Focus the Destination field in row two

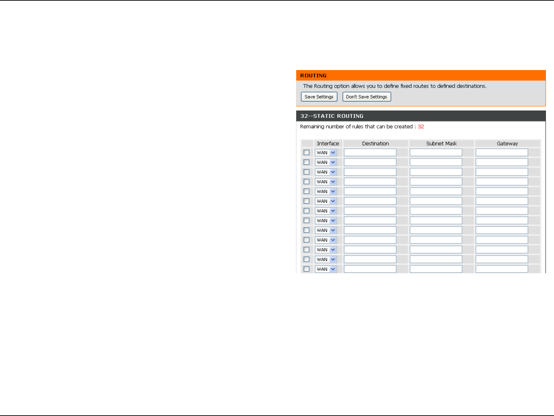[x=370, y=162]
